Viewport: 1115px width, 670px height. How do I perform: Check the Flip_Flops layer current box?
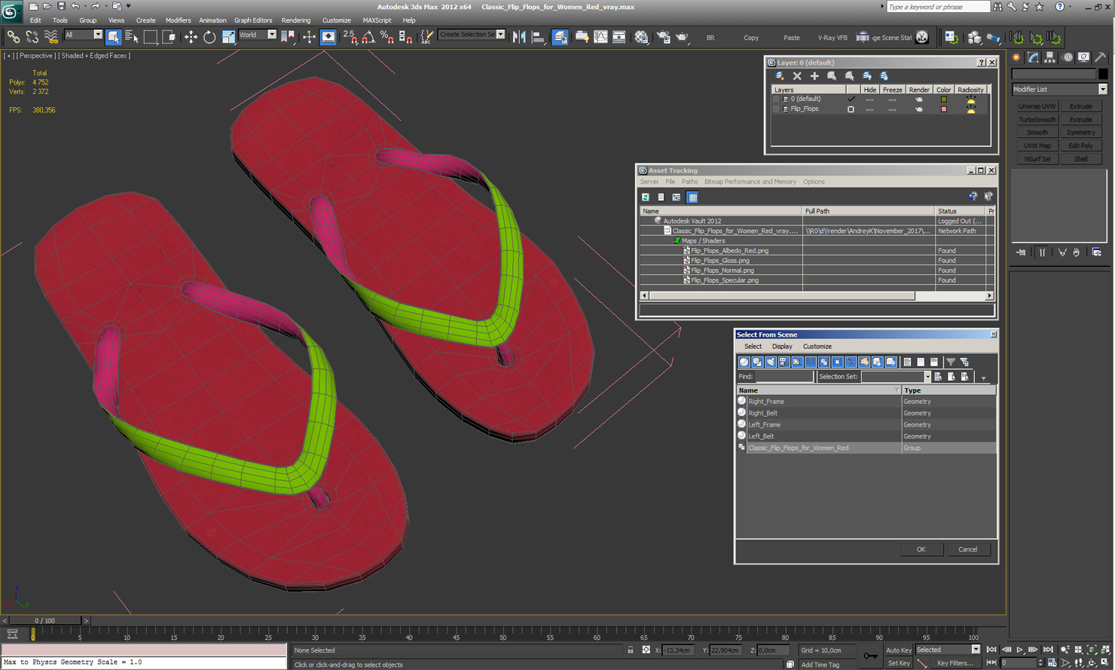(x=851, y=109)
